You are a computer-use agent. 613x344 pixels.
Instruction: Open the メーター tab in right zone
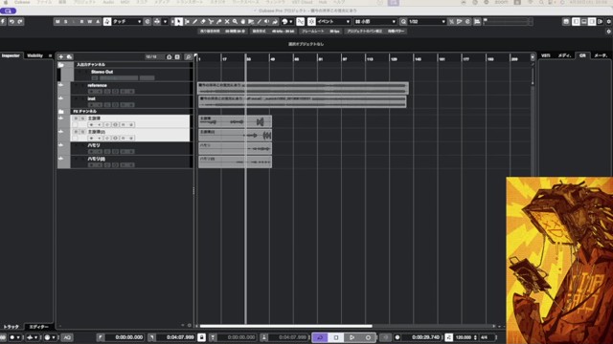pyautogui.click(x=601, y=55)
